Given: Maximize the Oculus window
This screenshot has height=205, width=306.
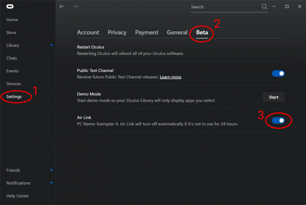Looking at the screenshot, I should [287, 6].
